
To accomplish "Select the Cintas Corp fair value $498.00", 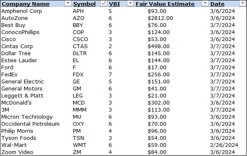I will point(158,46).
